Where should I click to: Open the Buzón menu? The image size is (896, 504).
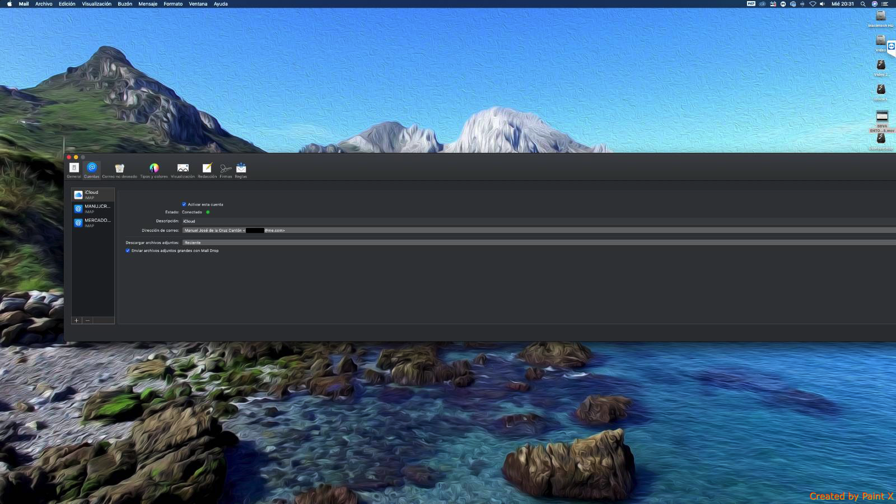pyautogui.click(x=125, y=4)
